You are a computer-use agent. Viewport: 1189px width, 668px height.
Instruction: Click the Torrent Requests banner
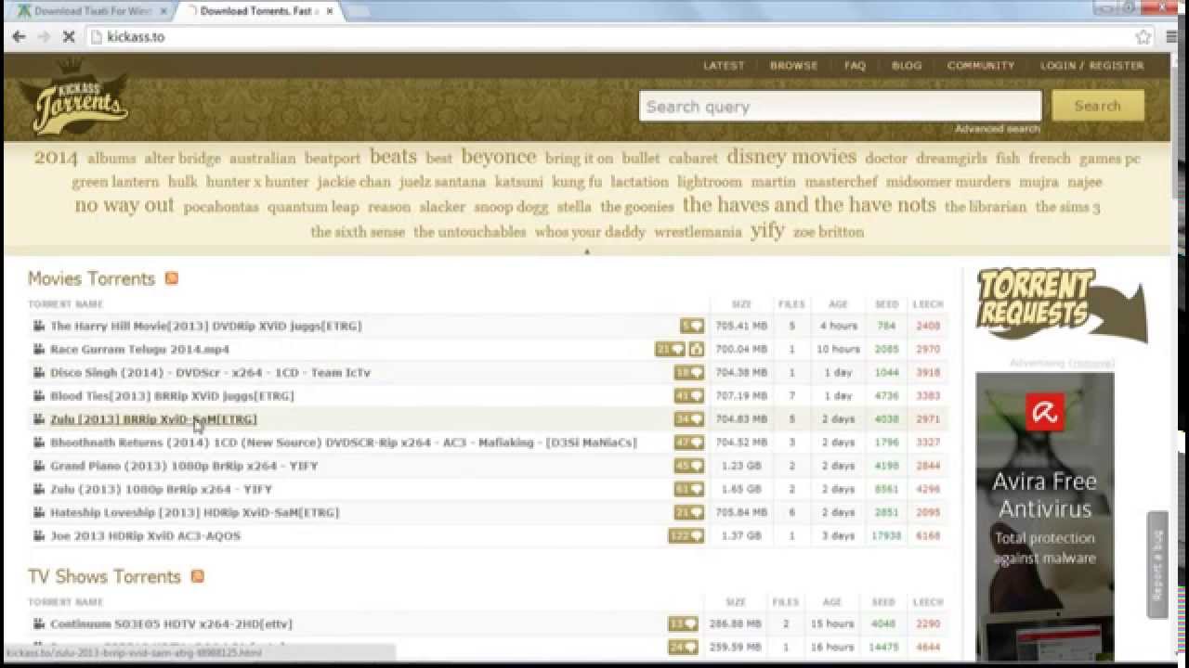[x=1061, y=305]
